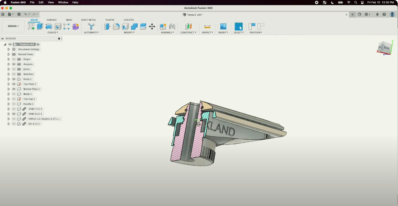
Task: Hide the Bottom Plate:1 component
Action: point(14,89)
